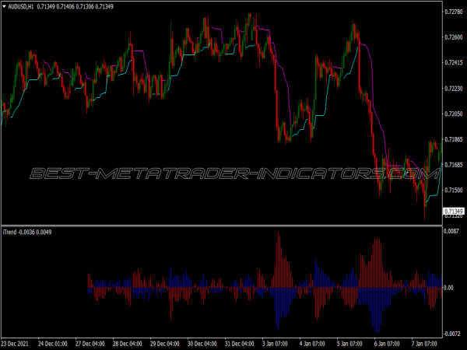Click the -0.0072 indicator scale value
Image resolution: width=467 pixels, height=350 pixels.
[x=451, y=334]
